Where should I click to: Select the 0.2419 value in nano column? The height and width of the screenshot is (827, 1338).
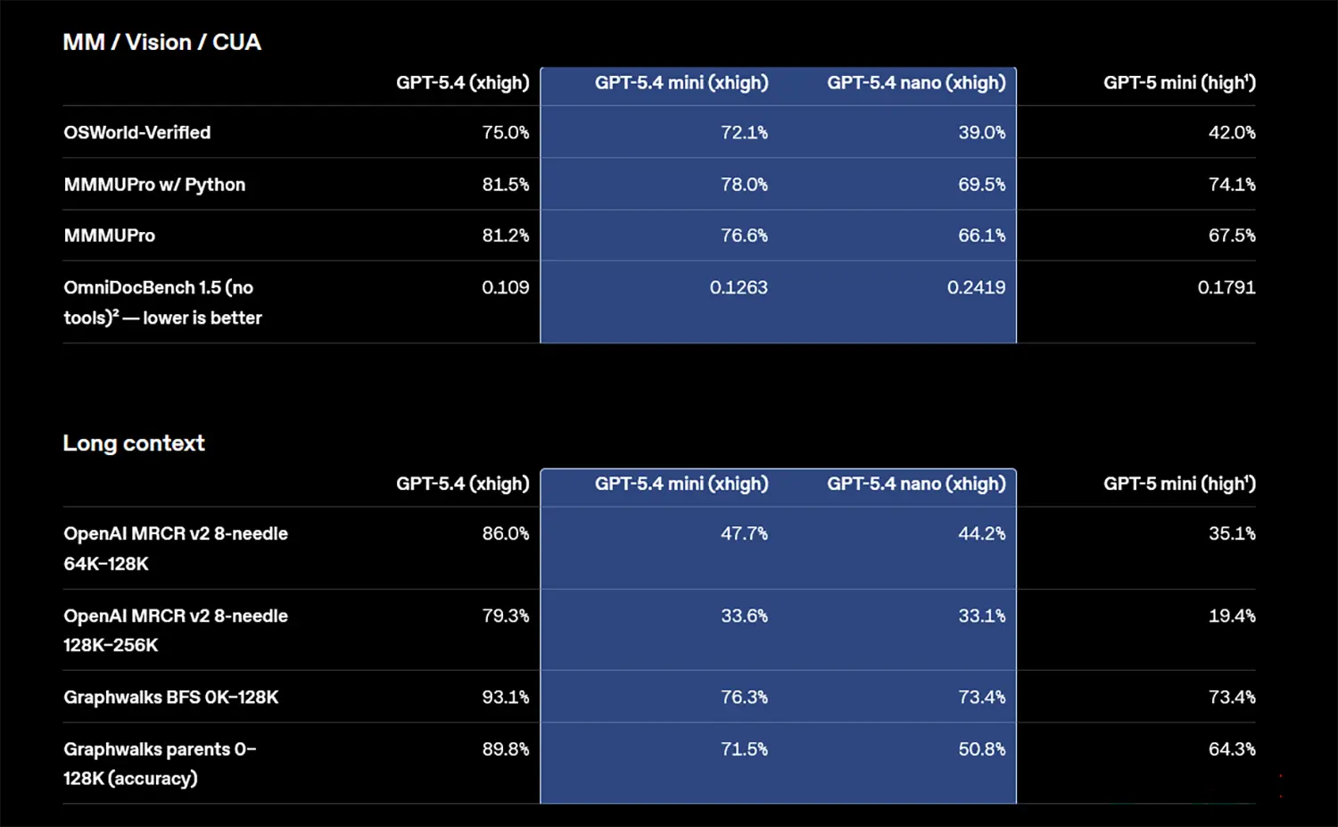click(976, 287)
